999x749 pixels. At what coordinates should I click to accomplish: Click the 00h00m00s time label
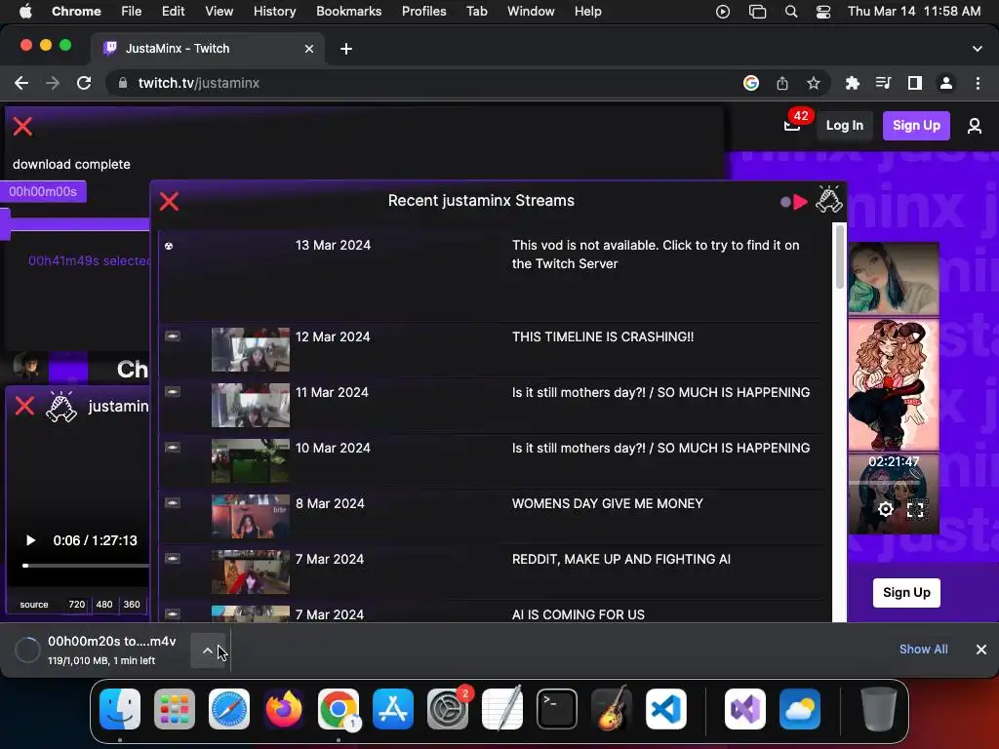click(x=43, y=192)
